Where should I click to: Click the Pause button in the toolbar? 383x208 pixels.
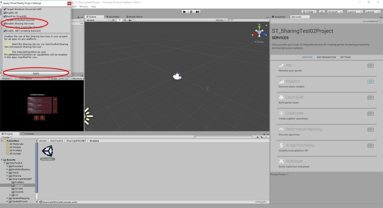click(191, 12)
